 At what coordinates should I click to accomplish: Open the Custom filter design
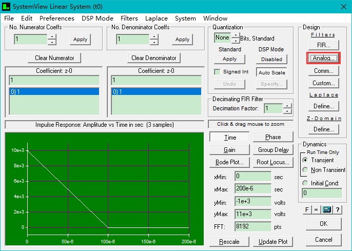323,83
